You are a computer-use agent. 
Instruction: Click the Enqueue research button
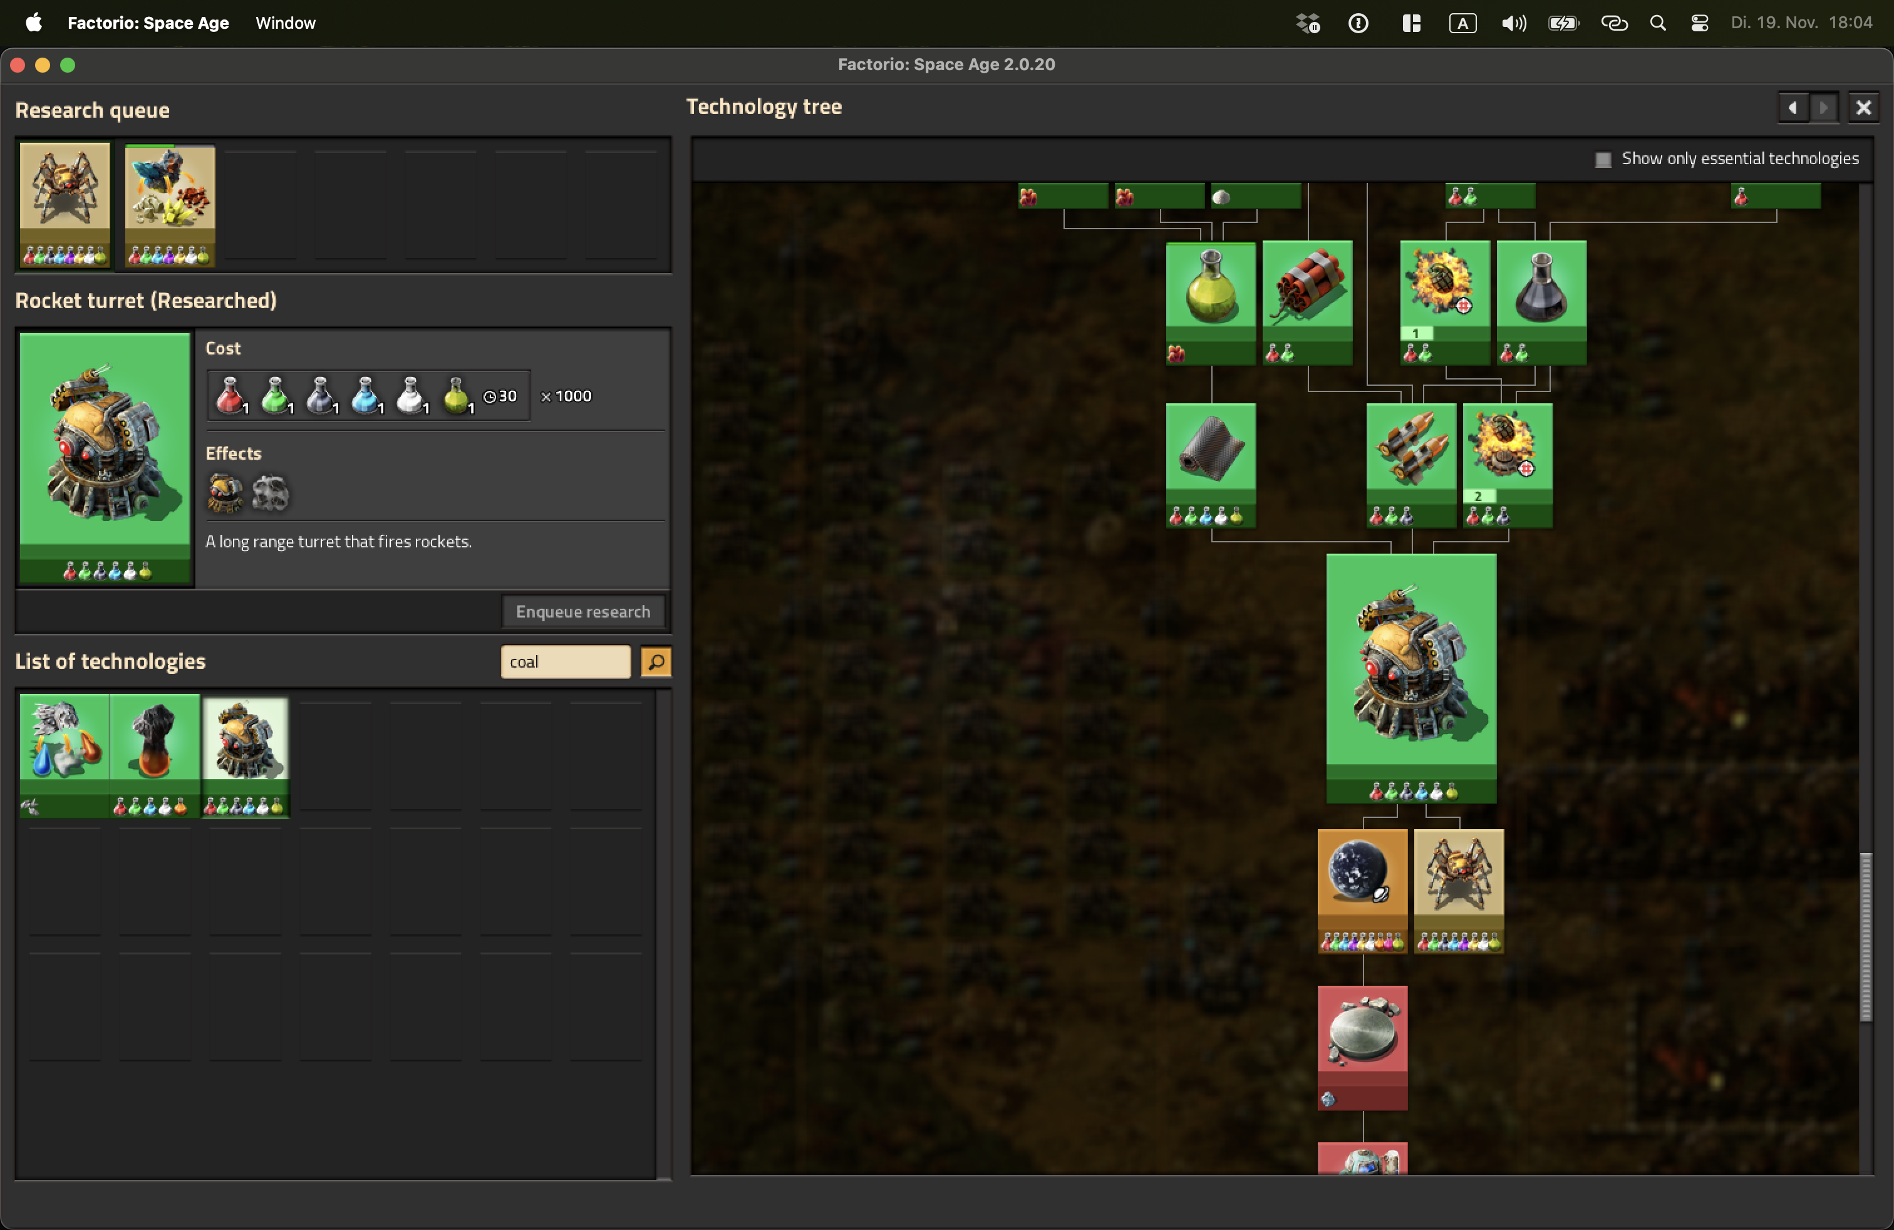click(582, 611)
